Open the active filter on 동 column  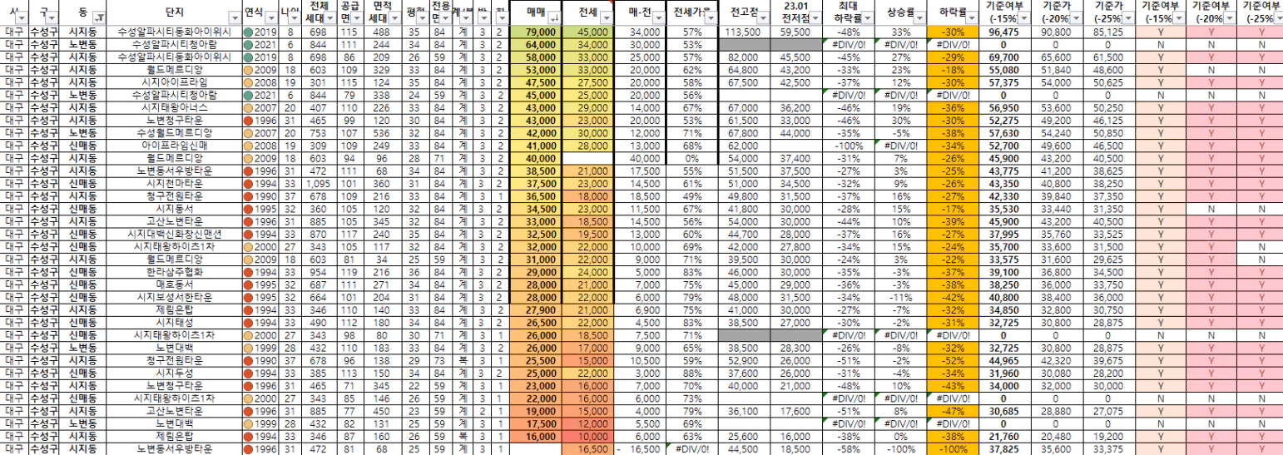tap(100, 17)
